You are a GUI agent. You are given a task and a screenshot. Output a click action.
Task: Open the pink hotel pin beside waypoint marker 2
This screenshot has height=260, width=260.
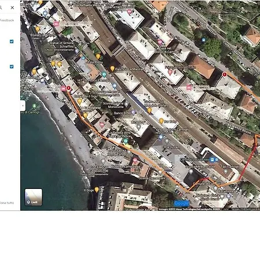[64, 88]
